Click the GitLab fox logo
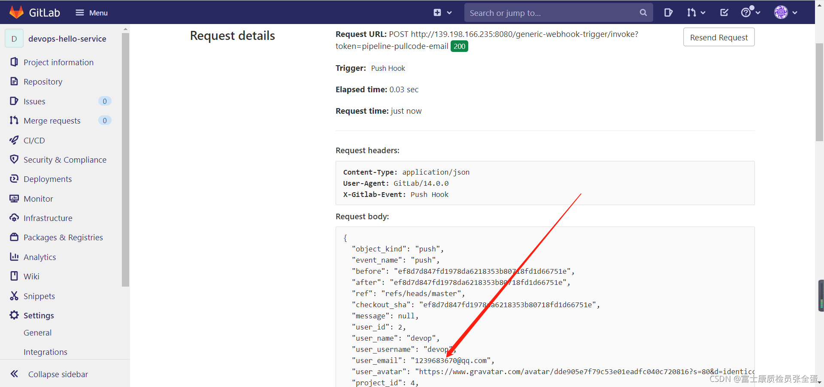This screenshot has height=387, width=824. tap(16, 12)
